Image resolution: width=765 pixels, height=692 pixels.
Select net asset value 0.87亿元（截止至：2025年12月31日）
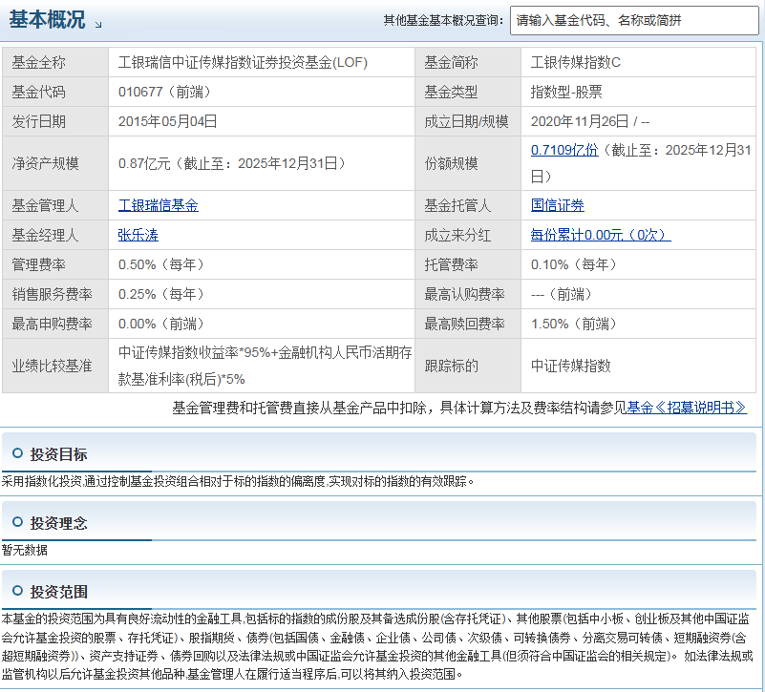(233, 163)
